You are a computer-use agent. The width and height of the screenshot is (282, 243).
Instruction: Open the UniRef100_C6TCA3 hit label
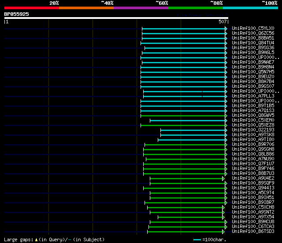coord(253,227)
